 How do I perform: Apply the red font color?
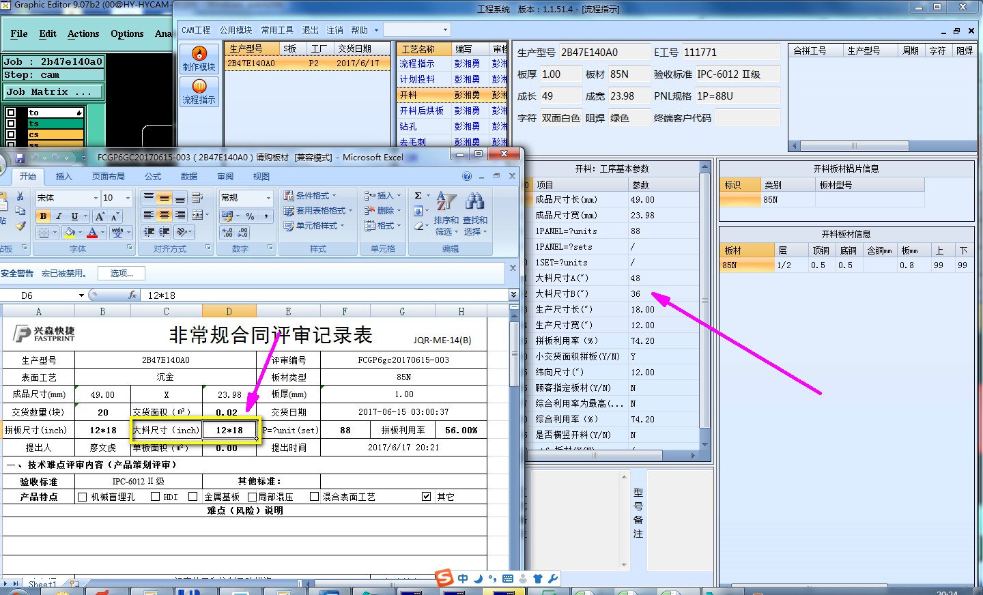(92, 233)
